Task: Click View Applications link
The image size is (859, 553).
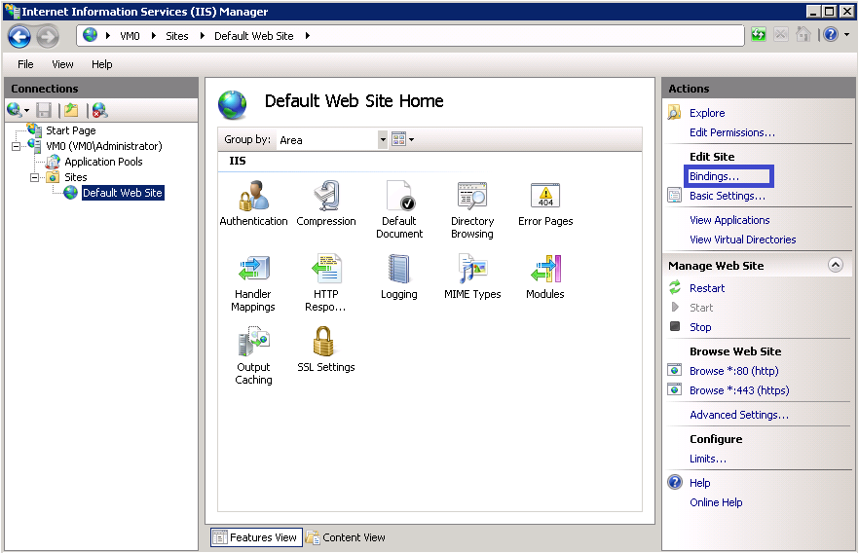Action: coord(729,220)
